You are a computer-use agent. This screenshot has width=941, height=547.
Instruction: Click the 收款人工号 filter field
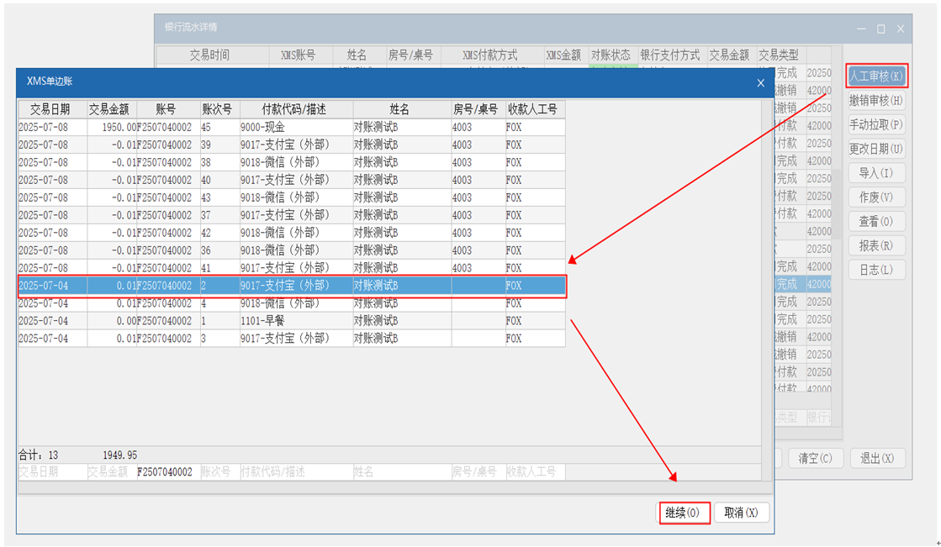pos(535,472)
